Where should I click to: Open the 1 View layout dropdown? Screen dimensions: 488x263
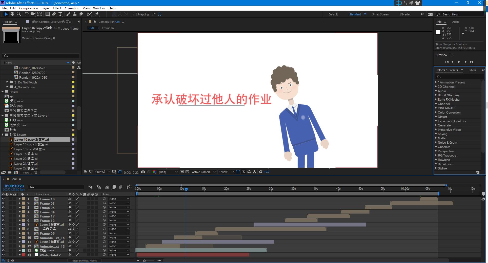click(x=226, y=172)
